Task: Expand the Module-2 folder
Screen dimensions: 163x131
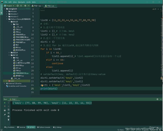Action: point(7,17)
